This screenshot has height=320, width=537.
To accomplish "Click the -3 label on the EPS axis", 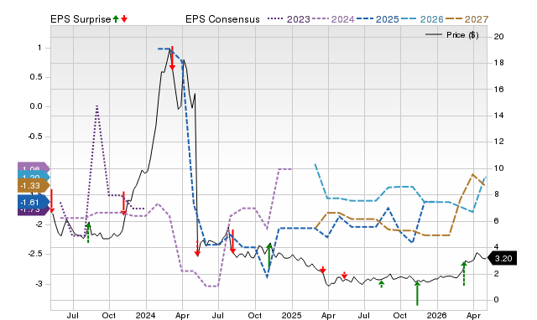I will pos(39,284).
